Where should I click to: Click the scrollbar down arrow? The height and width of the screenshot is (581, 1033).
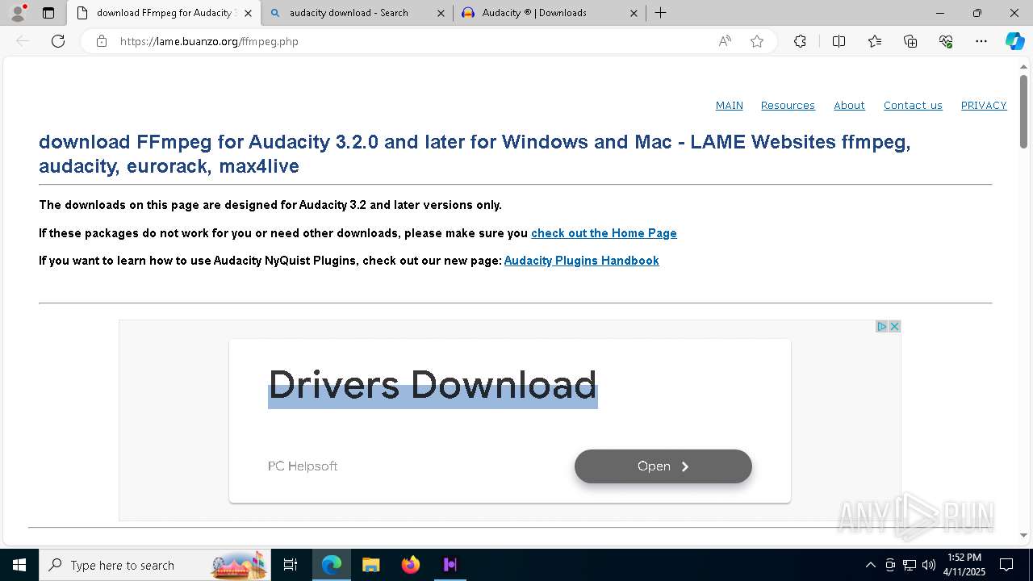[1024, 535]
